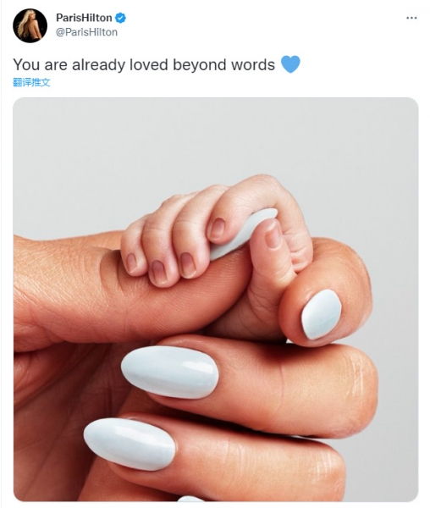Select the tweet text "You are already loved"
The width and height of the screenshot is (430, 508).
91,65
